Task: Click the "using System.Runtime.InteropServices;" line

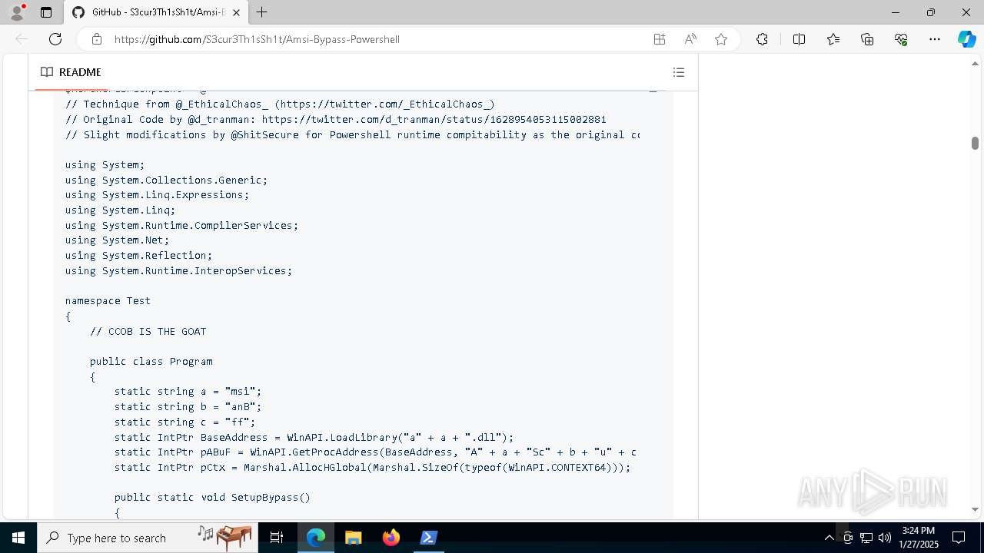Action: (x=179, y=271)
